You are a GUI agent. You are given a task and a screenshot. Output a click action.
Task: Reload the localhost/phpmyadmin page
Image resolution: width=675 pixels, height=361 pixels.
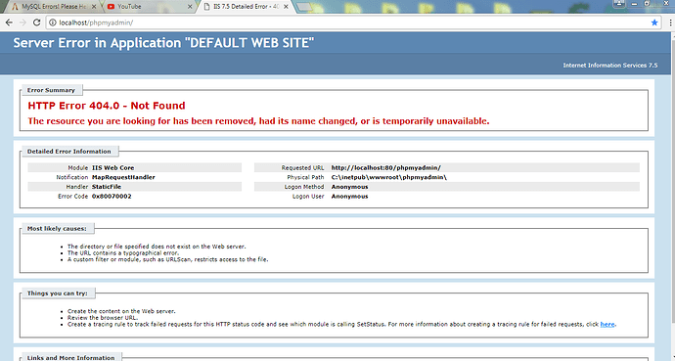(37, 23)
